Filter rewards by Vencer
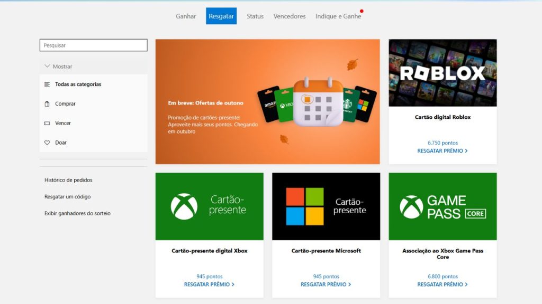 pyautogui.click(x=63, y=123)
